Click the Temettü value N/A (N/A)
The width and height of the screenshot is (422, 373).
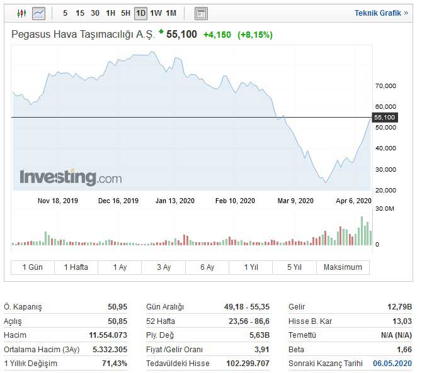coord(396,335)
